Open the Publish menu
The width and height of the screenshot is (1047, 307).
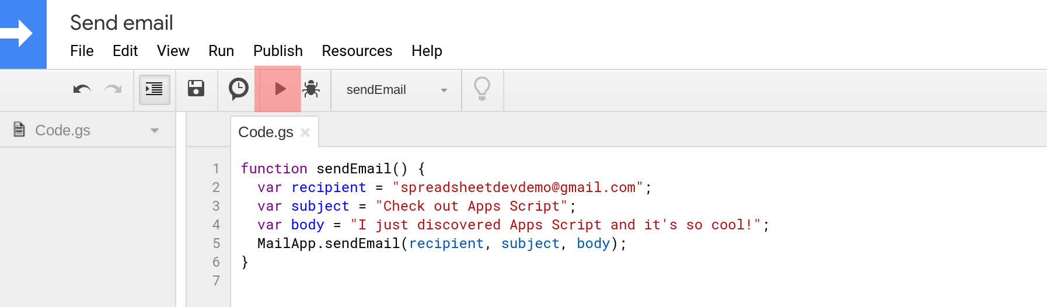point(278,51)
